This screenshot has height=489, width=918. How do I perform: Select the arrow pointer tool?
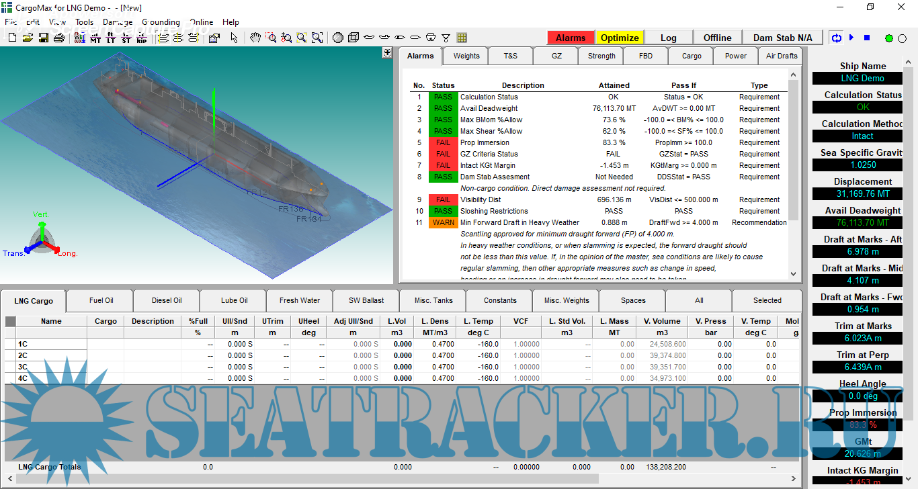[x=234, y=38]
